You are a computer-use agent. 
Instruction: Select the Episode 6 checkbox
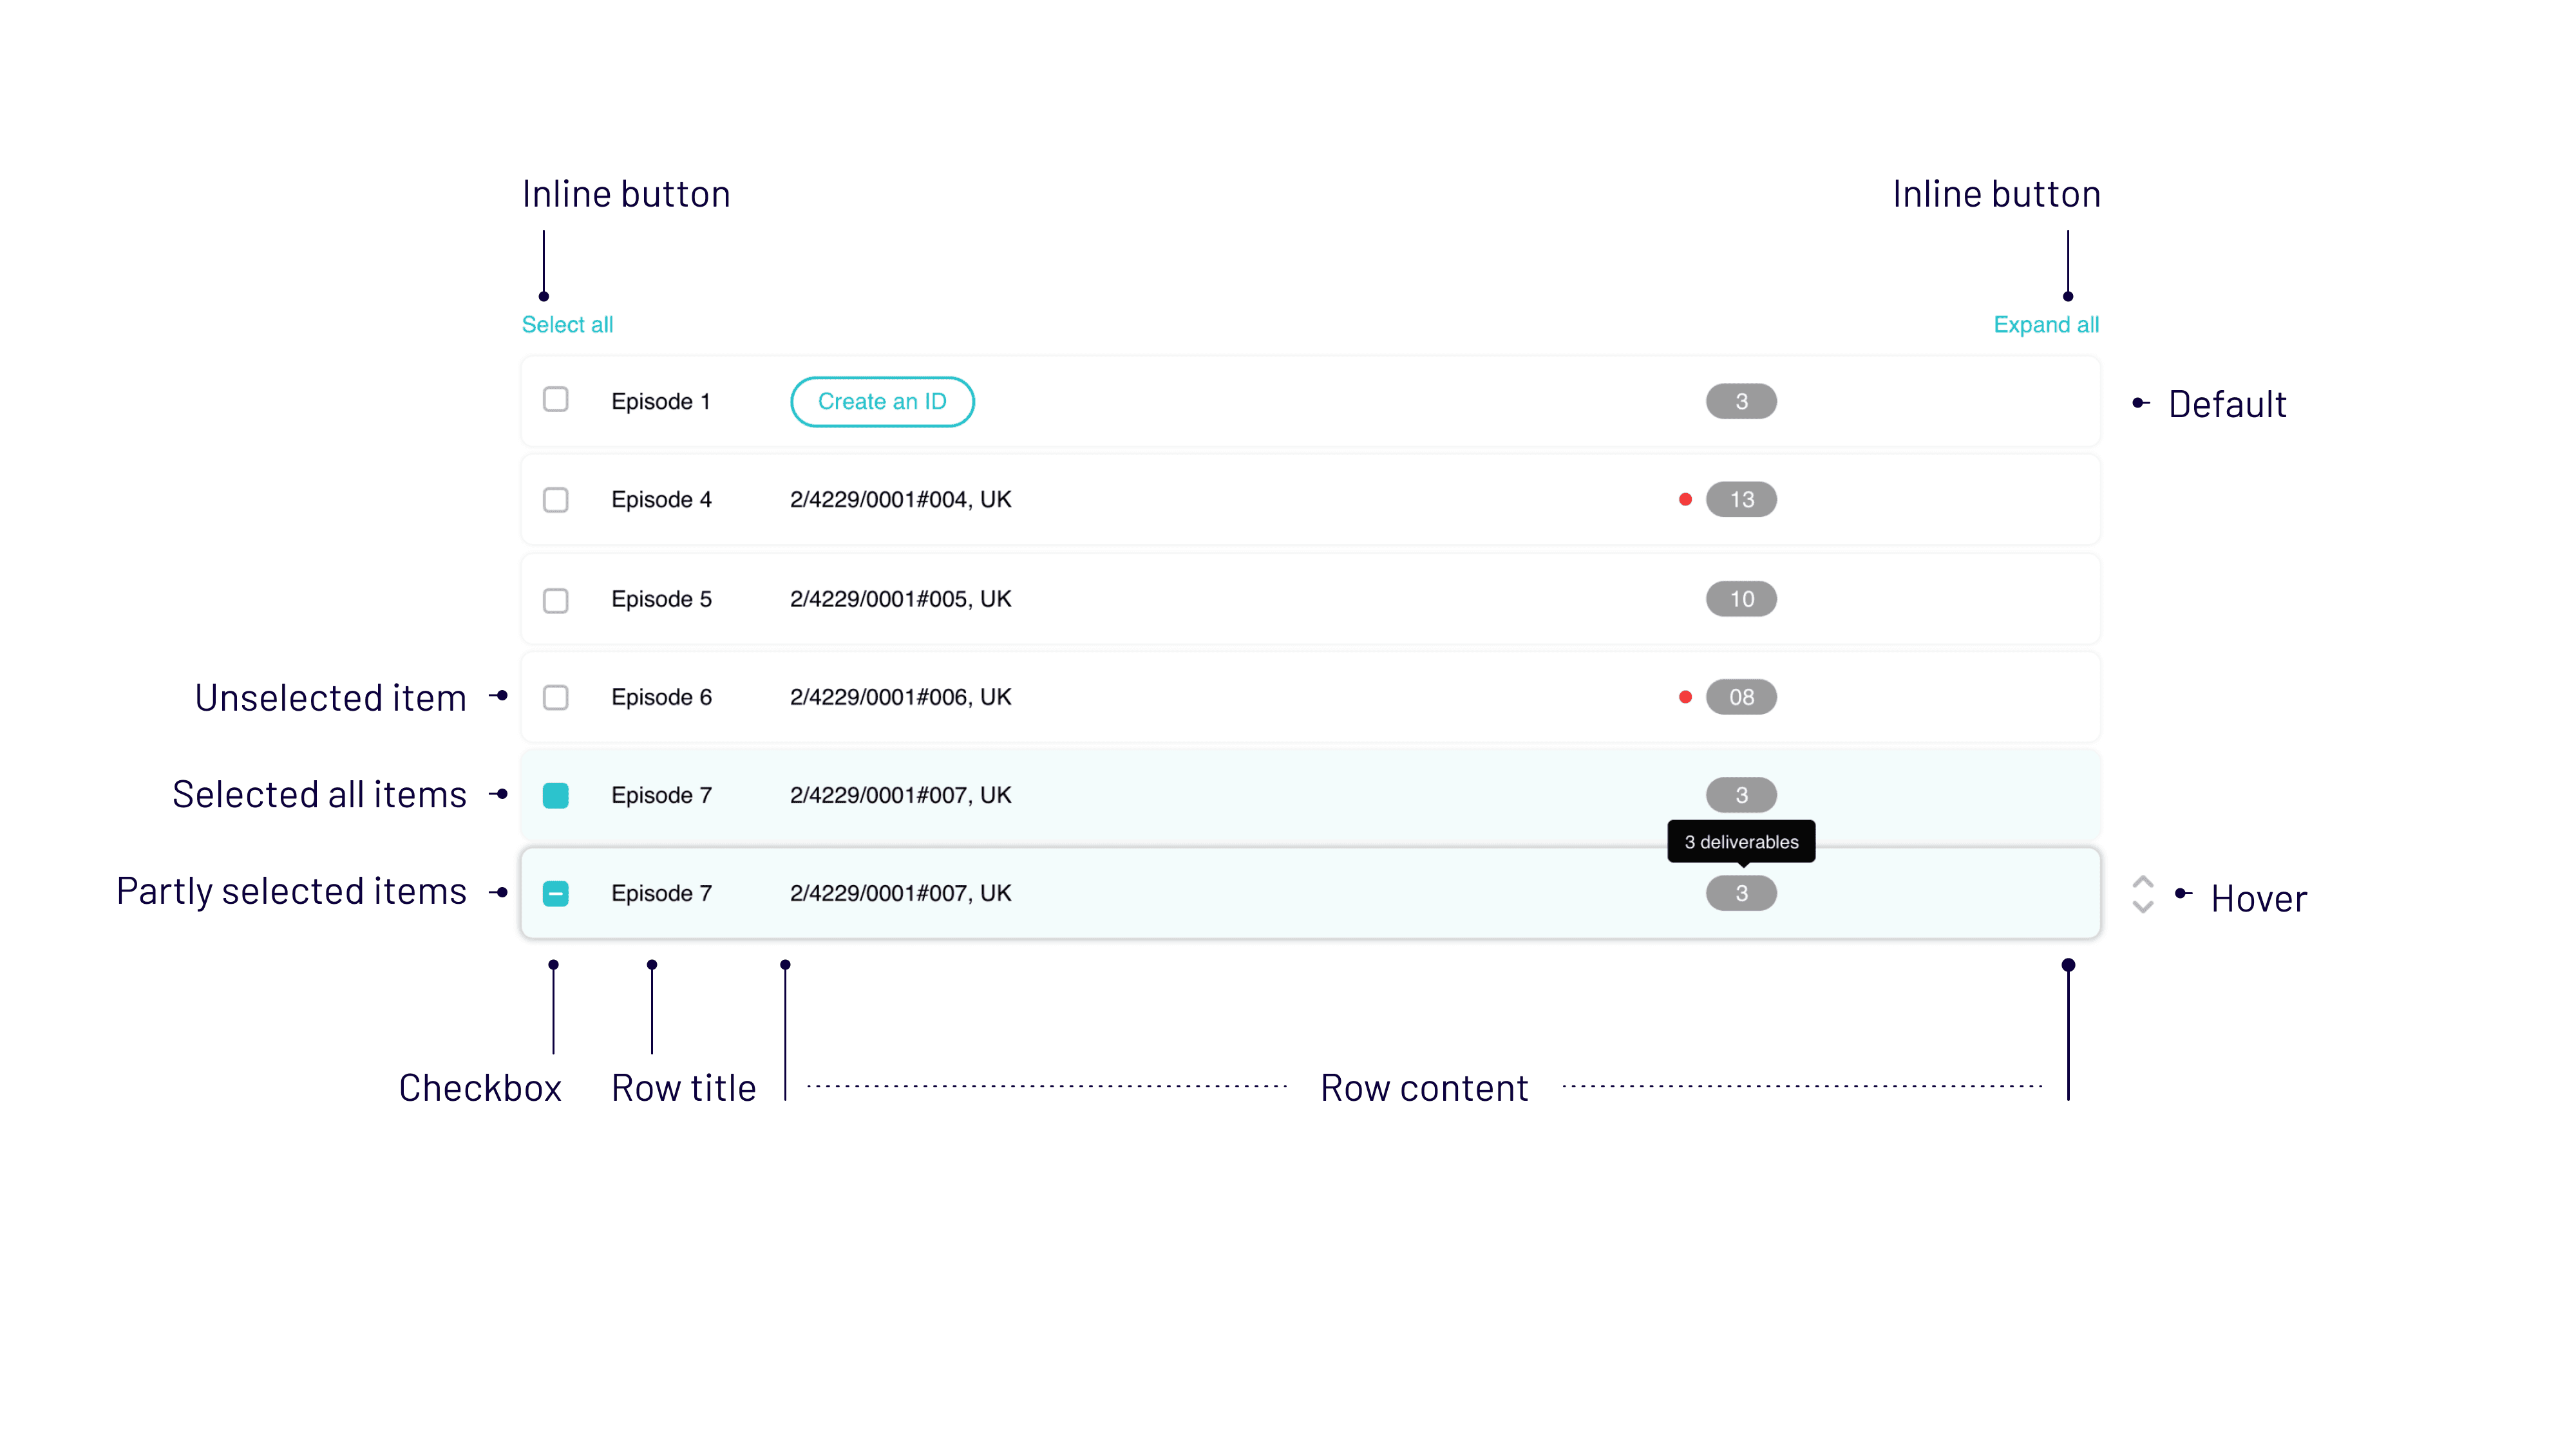click(x=555, y=697)
